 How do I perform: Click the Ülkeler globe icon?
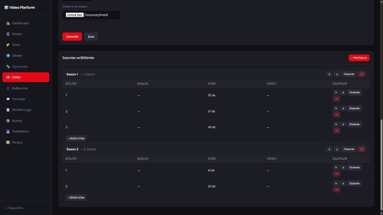(x=8, y=56)
